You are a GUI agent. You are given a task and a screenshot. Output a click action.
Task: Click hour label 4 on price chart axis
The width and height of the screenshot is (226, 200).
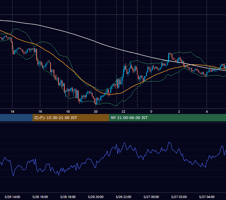pos(207,112)
